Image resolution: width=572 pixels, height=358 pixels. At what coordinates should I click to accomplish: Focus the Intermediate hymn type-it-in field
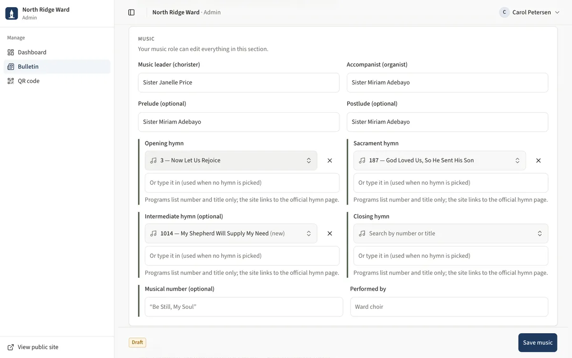pyautogui.click(x=242, y=256)
